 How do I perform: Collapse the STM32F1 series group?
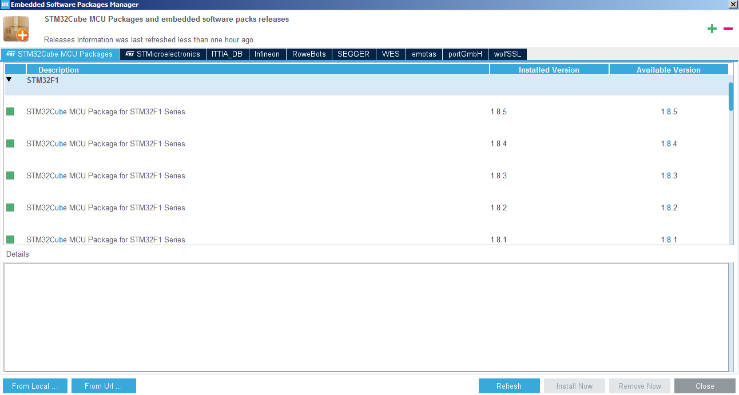10,80
